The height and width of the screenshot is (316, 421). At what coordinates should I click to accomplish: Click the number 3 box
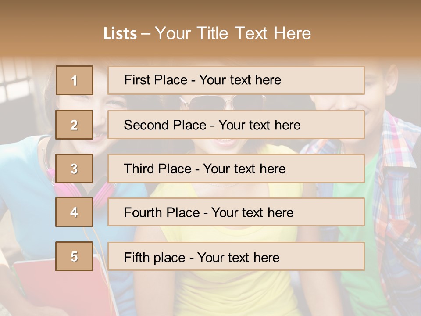point(74,169)
